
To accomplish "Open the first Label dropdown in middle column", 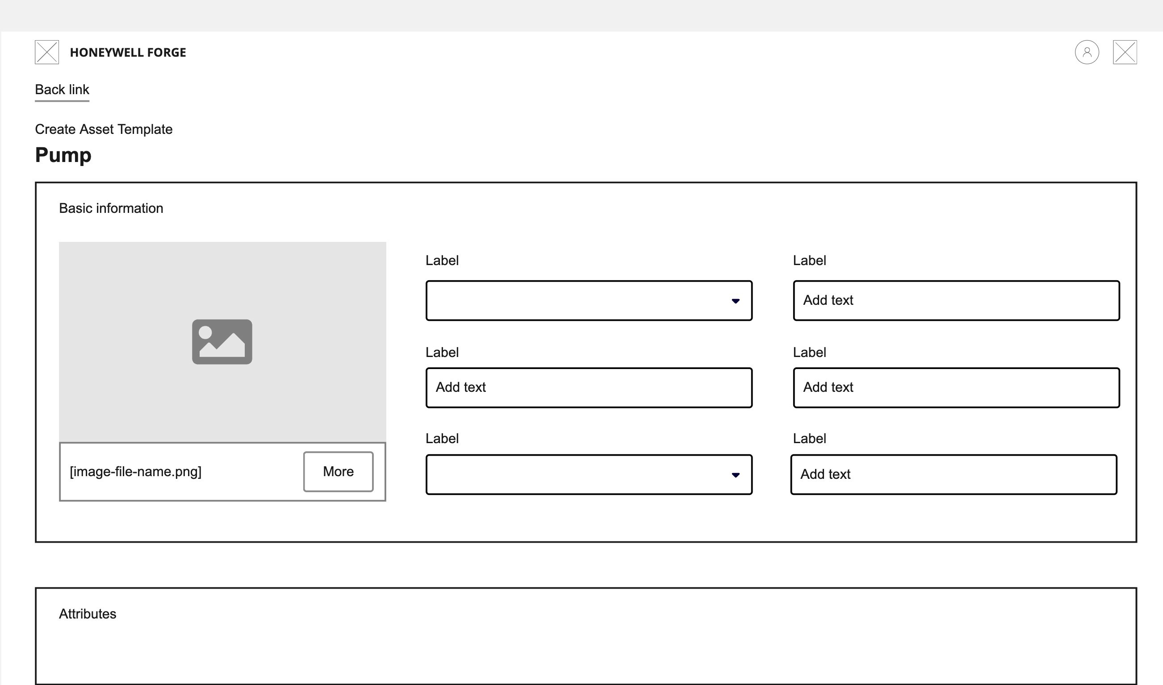I will [589, 300].
